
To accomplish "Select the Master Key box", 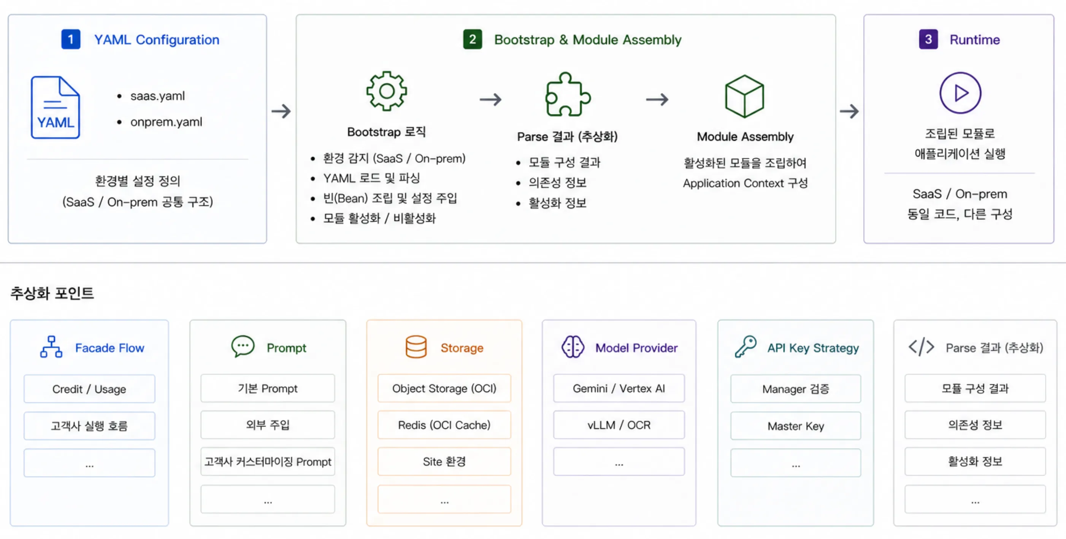I will tap(796, 426).
